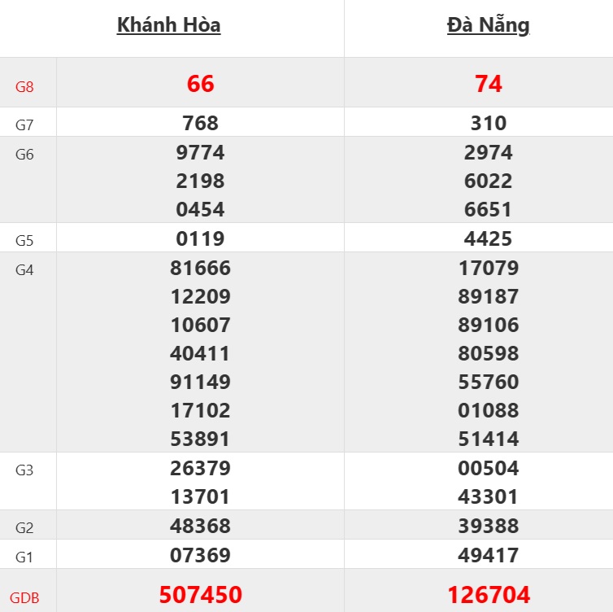Select Đà Nẵng G1 result 49417
This screenshot has height=612, width=613.
click(489, 555)
